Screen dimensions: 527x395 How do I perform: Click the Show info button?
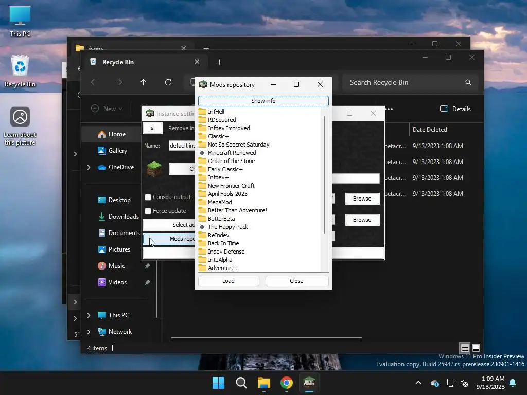click(263, 101)
